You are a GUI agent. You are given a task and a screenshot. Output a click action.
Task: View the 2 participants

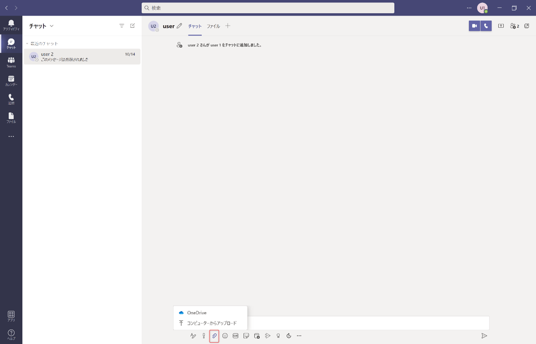(514, 26)
